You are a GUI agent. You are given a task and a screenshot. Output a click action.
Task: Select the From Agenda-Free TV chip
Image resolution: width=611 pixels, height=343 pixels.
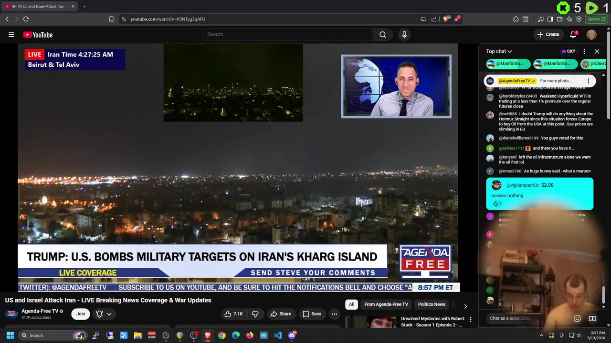click(x=386, y=304)
